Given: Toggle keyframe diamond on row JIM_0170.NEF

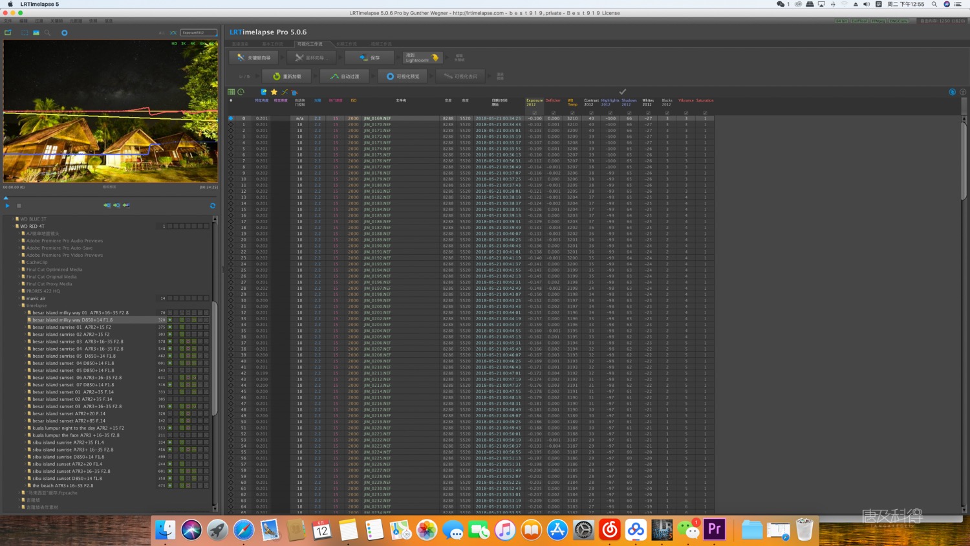Looking at the screenshot, I should click(x=231, y=124).
